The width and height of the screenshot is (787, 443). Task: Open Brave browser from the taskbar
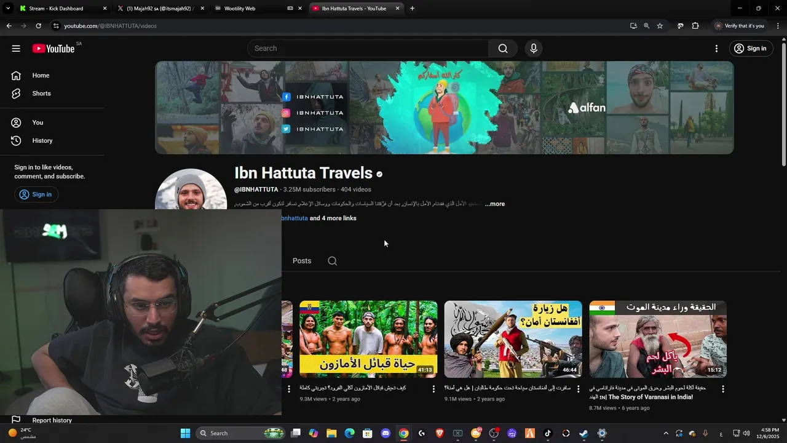[x=440, y=433]
